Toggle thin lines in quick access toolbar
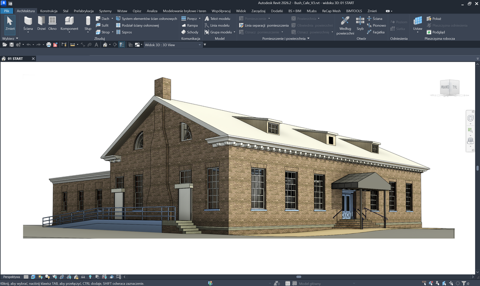 click(x=122, y=45)
